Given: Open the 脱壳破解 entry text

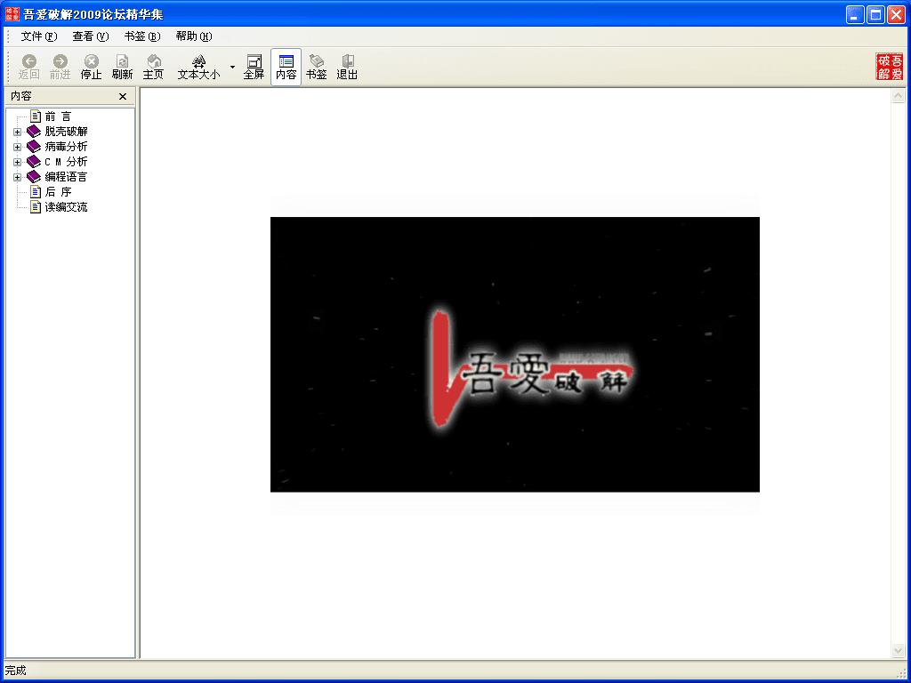Looking at the screenshot, I should pos(66,132).
